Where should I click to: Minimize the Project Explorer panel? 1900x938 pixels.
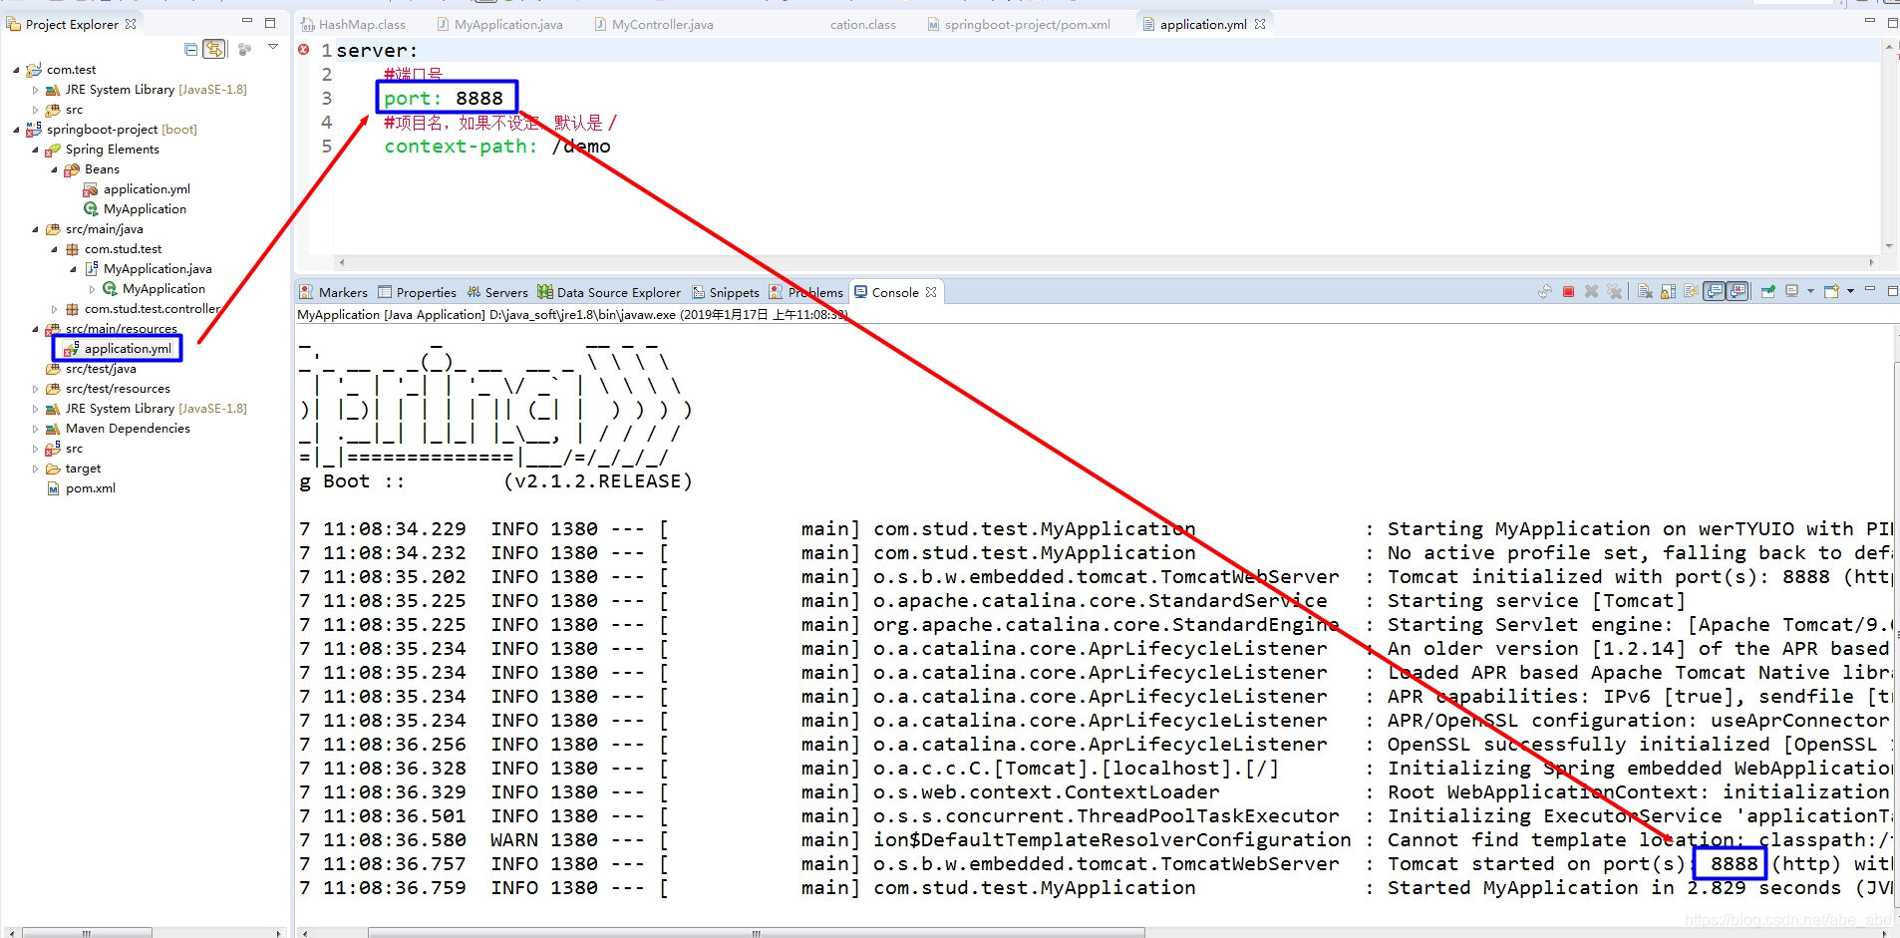[247, 22]
